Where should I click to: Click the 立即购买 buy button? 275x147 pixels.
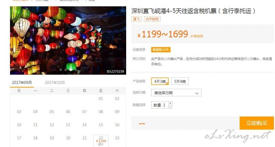pos(256,123)
